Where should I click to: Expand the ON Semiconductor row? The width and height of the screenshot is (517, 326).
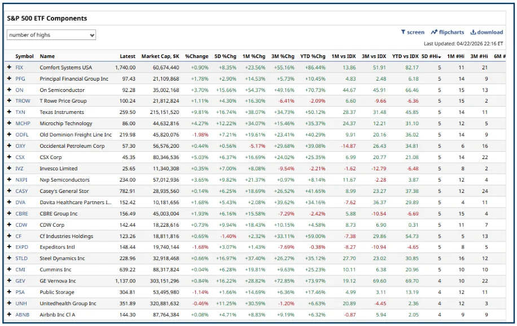tap(9, 90)
